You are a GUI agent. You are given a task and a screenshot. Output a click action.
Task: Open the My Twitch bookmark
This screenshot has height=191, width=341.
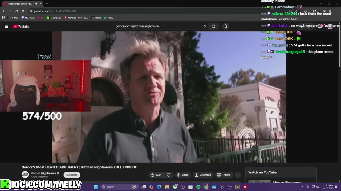(x=28, y=18)
